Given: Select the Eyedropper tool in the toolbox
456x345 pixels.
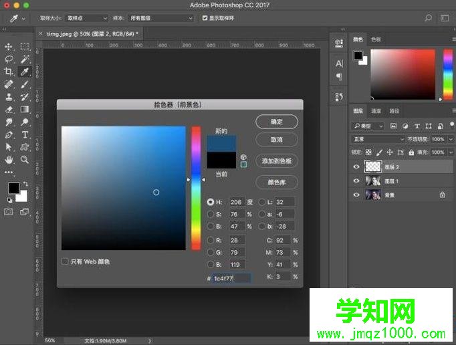Looking at the screenshot, I should 25,72.
